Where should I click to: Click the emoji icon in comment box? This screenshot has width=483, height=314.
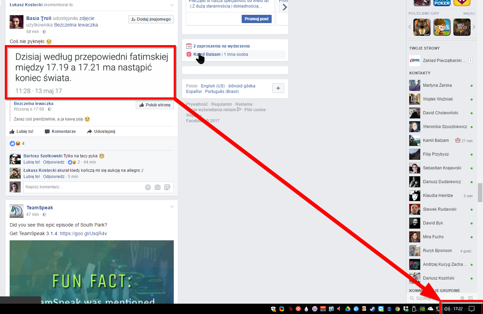[148, 187]
